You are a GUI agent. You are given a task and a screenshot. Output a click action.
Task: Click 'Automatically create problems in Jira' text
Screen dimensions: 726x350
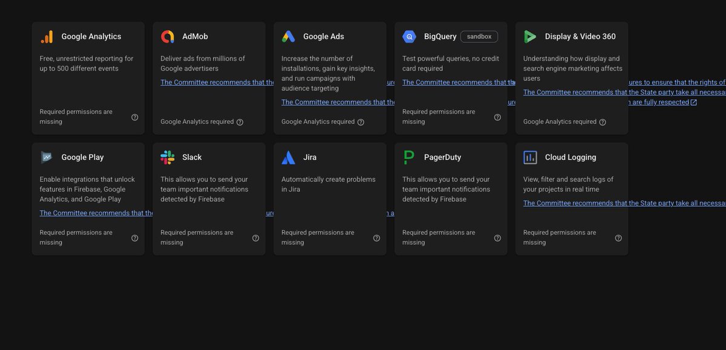(329, 184)
